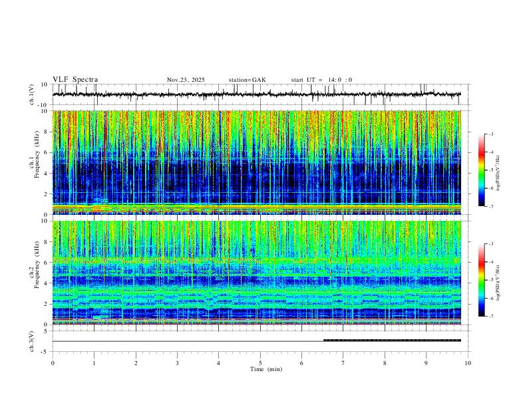Viewport: 527px width, 407px height.
Task: Click the ch.2 "Frequency (kHz)" axis label
Action: (37, 264)
